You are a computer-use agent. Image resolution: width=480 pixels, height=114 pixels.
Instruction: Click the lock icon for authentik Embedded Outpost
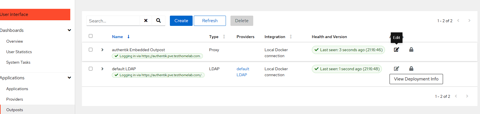click(x=411, y=50)
